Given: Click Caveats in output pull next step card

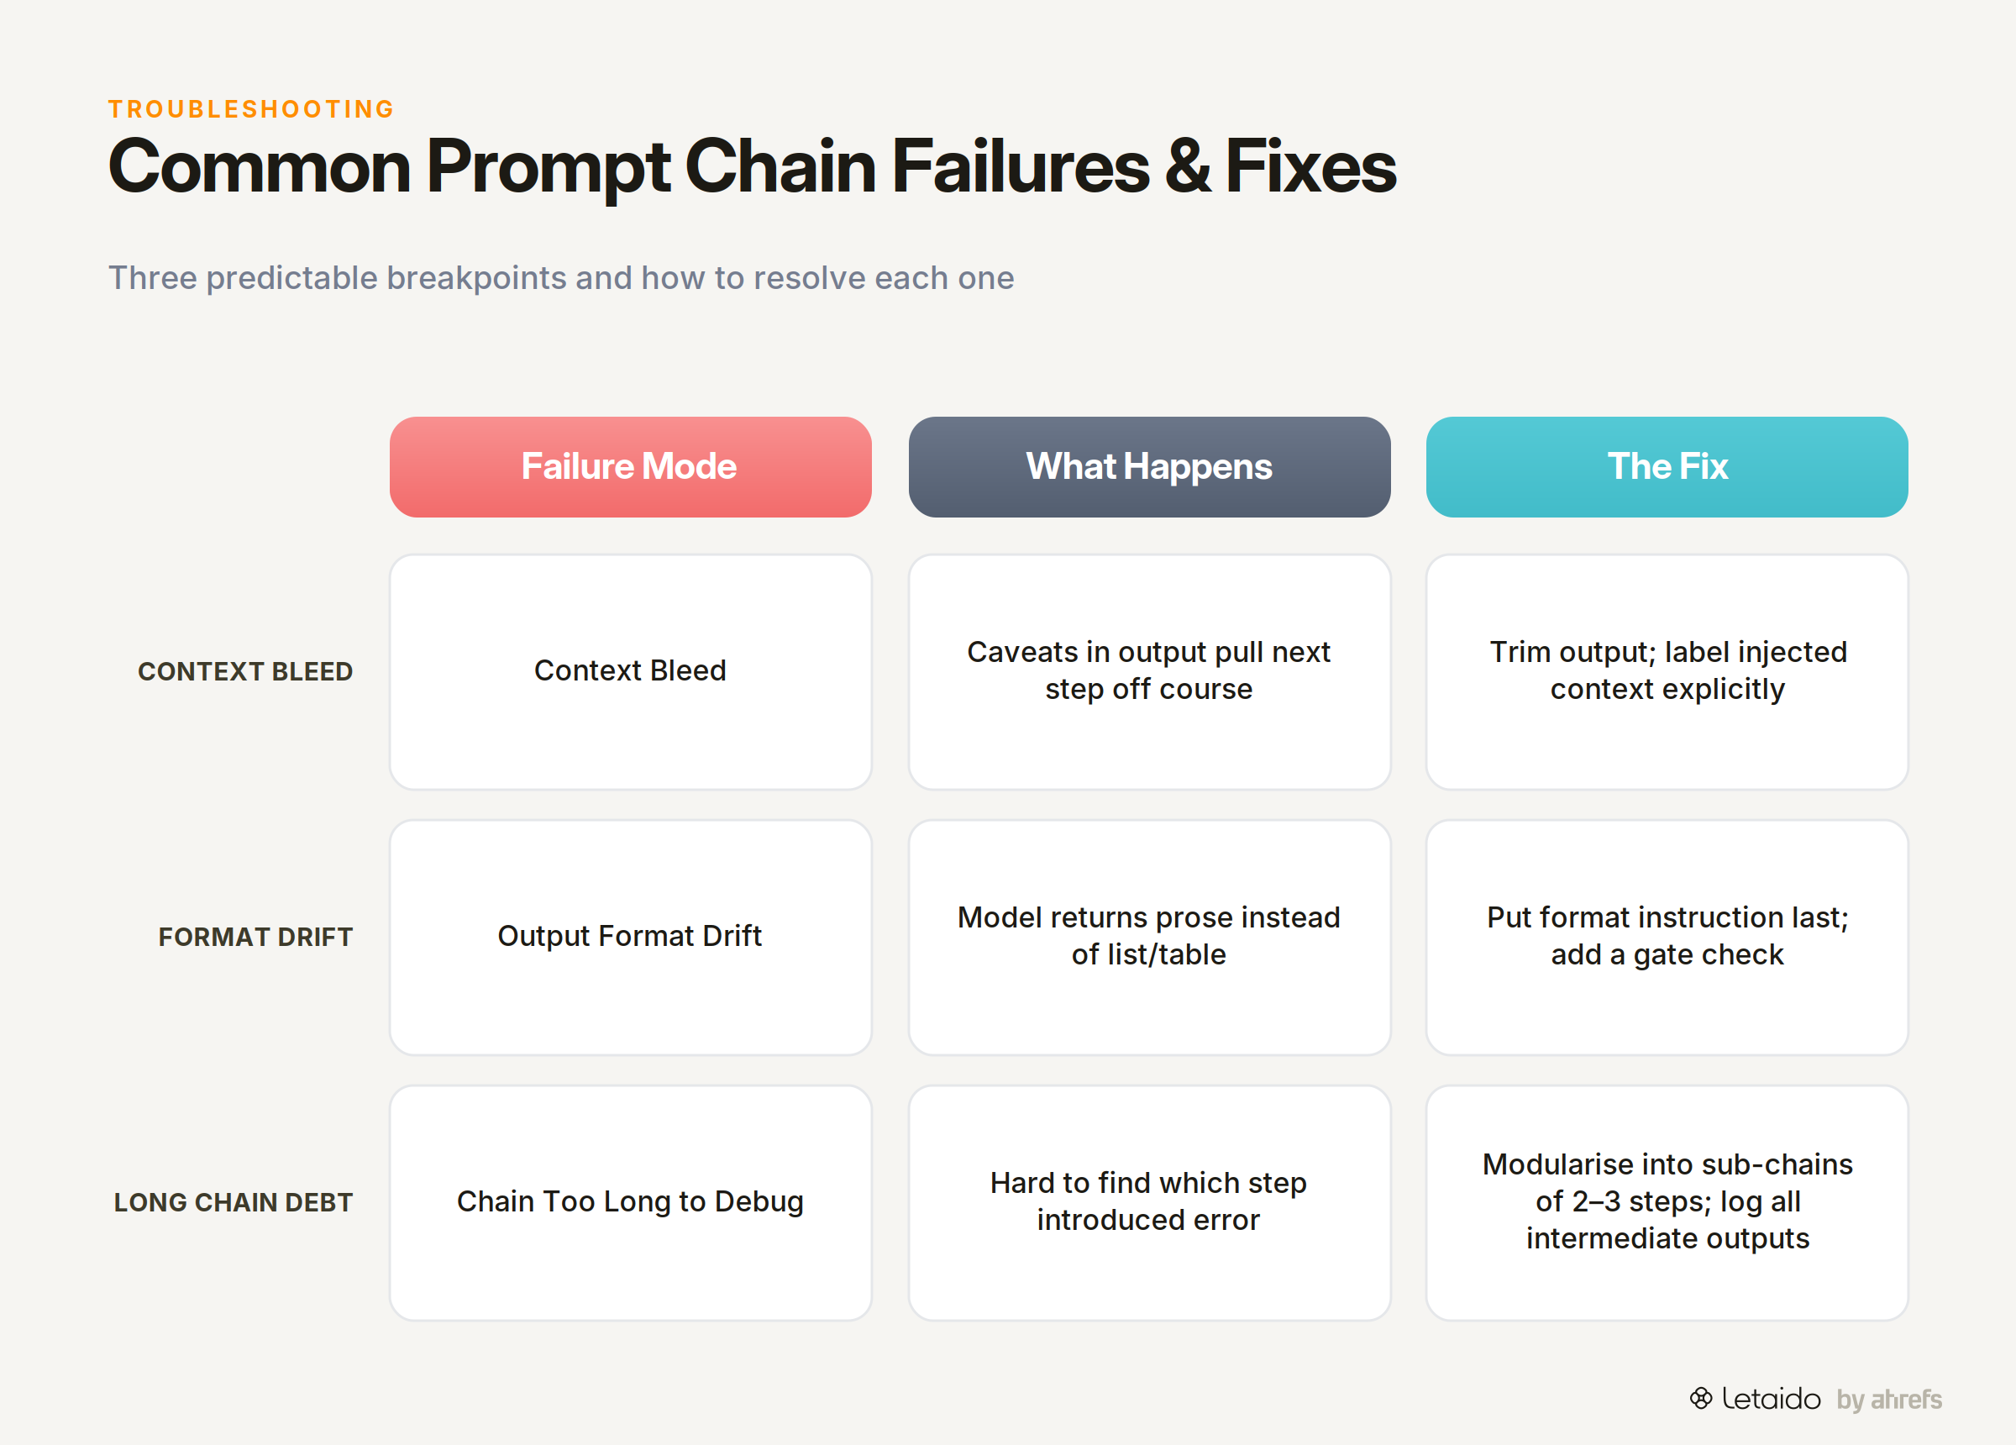Looking at the screenshot, I should (1149, 671).
